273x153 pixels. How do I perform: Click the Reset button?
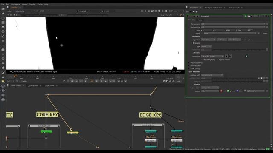tap(222, 40)
